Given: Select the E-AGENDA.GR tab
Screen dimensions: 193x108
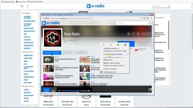Looking at the screenshot, I should click(x=81, y=53).
